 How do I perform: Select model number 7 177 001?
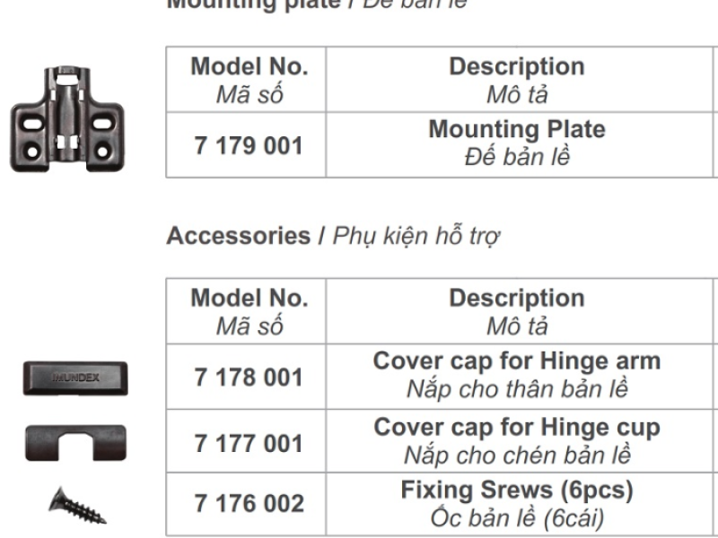(249, 443)
